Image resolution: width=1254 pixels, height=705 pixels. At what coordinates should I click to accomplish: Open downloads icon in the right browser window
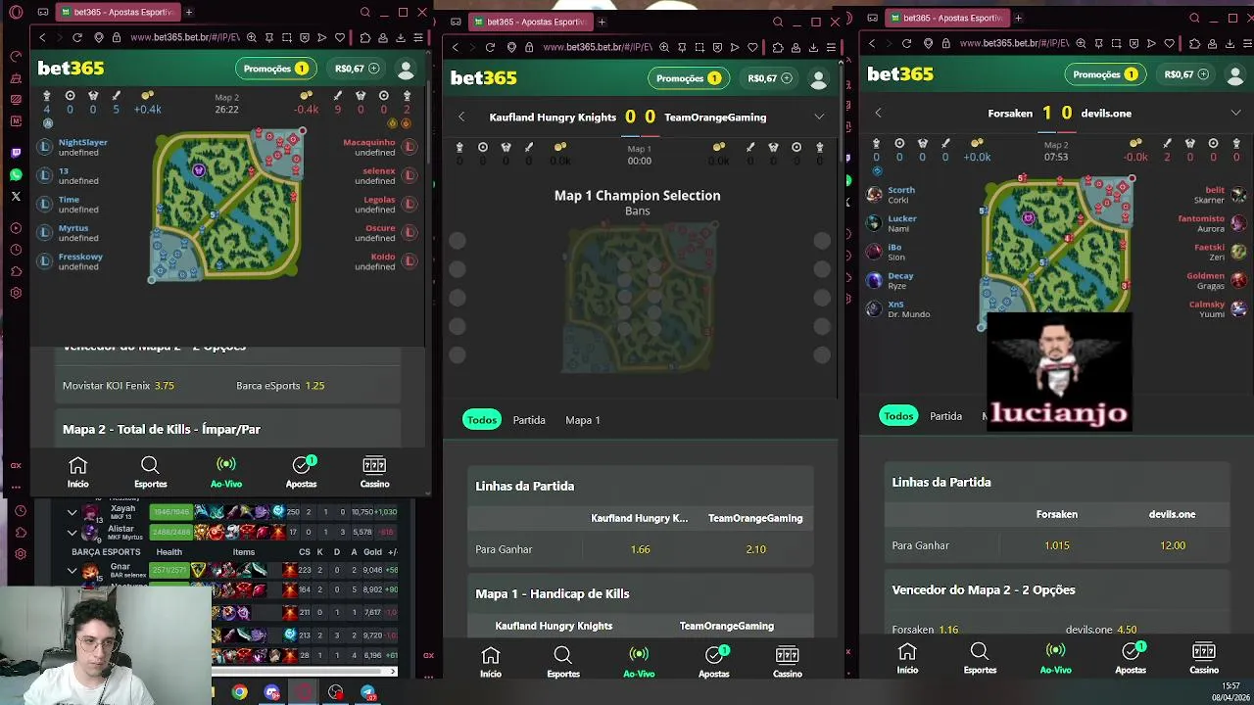point(1230,43)
